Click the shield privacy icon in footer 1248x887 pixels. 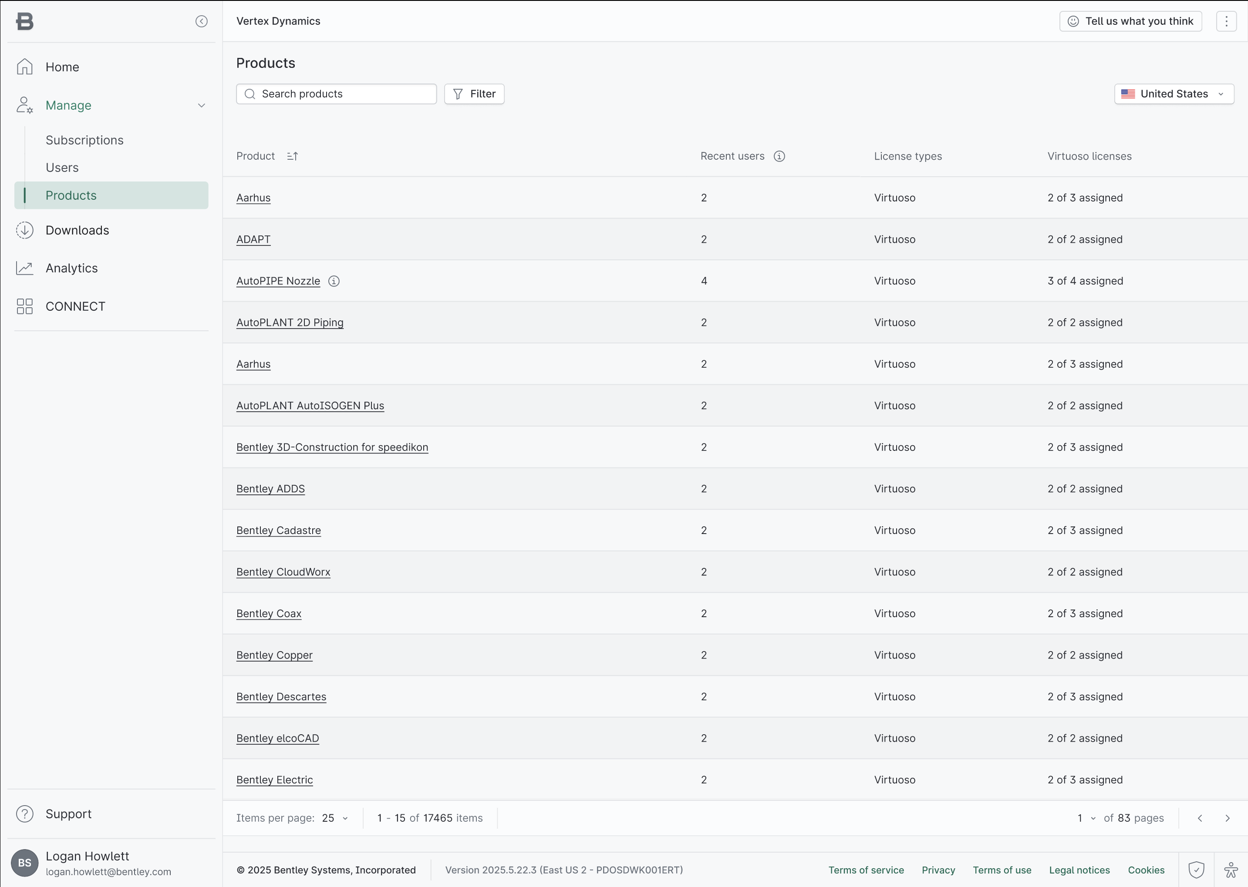[1196, 870]
